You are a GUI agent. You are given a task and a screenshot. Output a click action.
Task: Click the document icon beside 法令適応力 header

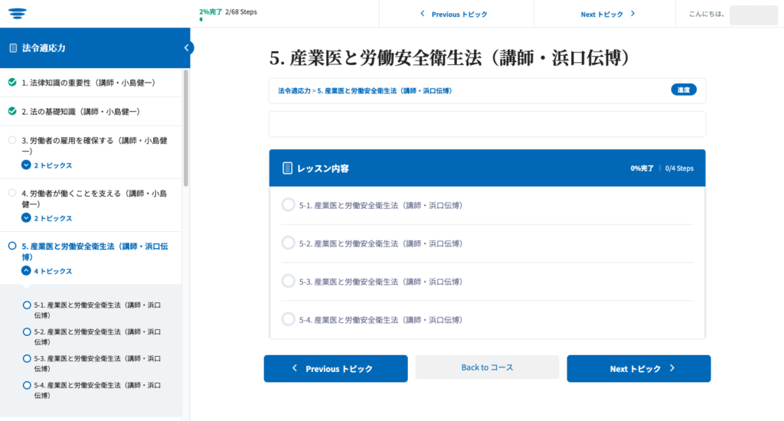point(13,48)
